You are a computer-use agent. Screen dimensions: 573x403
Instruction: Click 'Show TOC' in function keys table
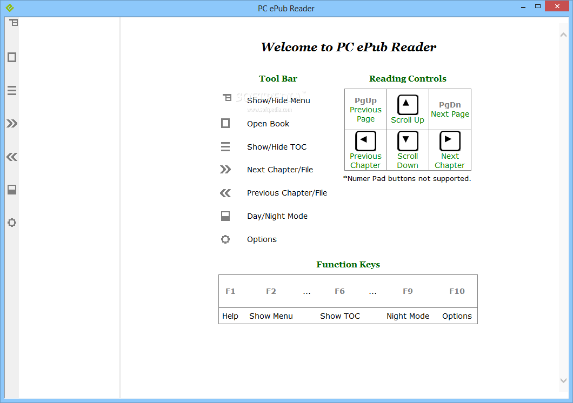click(340, 316)
